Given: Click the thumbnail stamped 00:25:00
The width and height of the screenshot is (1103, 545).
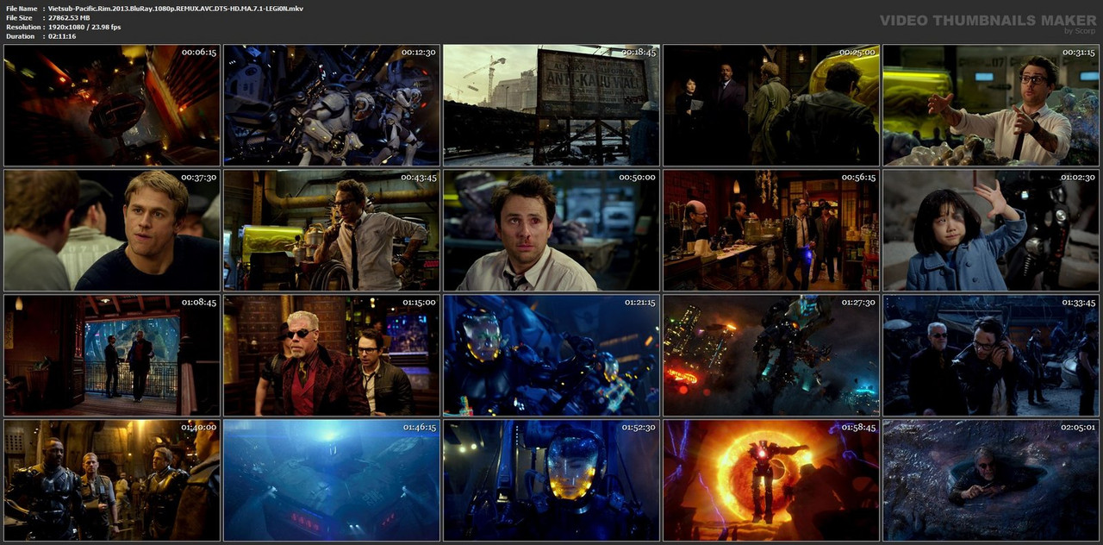Looking at the screenshot, I should pos(771,105).
